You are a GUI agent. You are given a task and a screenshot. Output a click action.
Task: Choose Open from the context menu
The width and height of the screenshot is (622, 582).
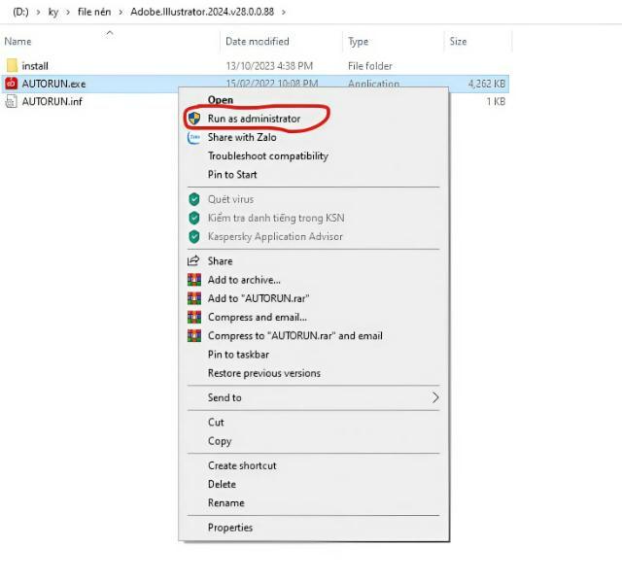(x=221, y=100)
